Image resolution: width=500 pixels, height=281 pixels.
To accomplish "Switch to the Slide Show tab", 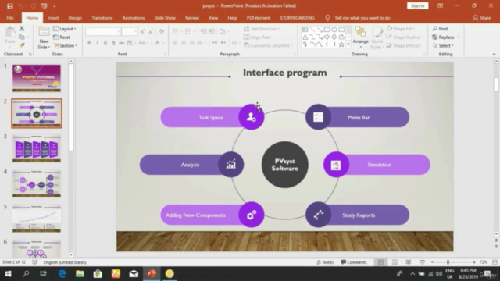I will [x=165, y=18].
